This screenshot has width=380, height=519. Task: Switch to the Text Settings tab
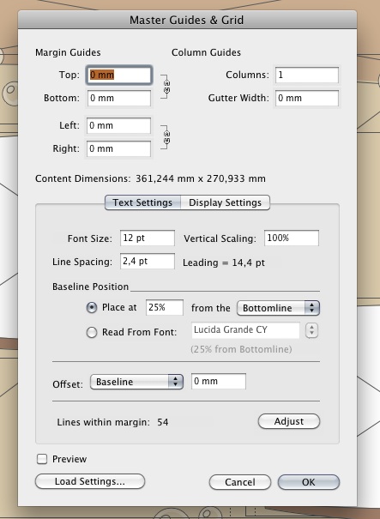coord(142,202)
